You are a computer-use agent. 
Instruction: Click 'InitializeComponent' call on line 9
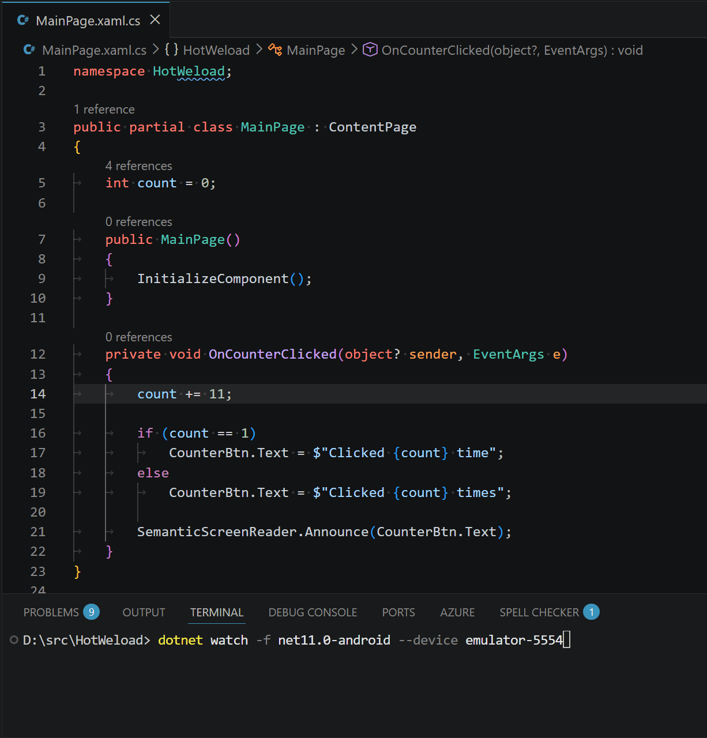(x=213, y=279)
